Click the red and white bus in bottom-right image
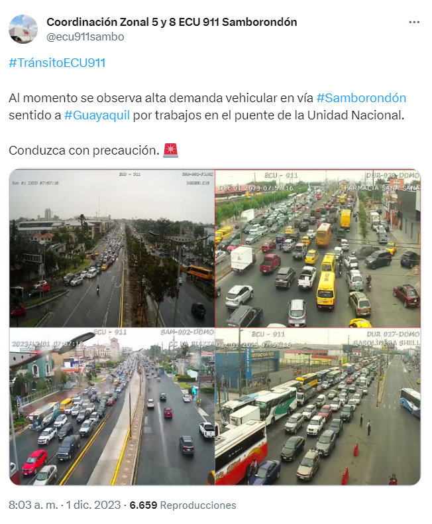This screenshot has width=432, height=524. (x=241, y=453)
